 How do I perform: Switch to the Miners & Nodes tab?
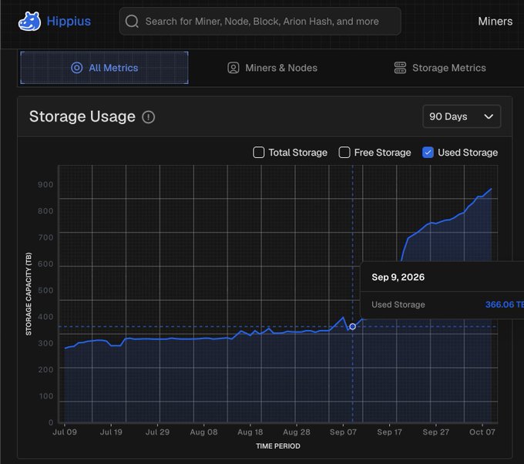[272, 68]
